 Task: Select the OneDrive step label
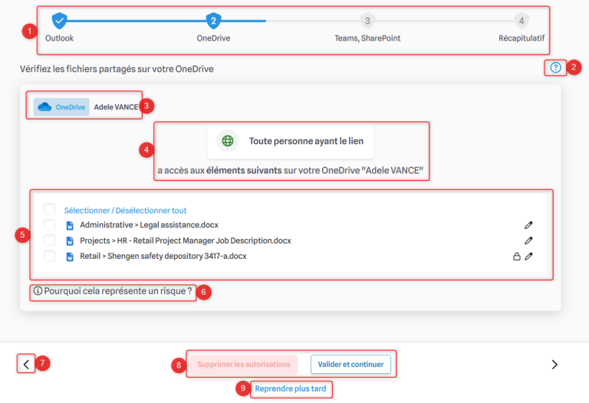coord(213,38)
